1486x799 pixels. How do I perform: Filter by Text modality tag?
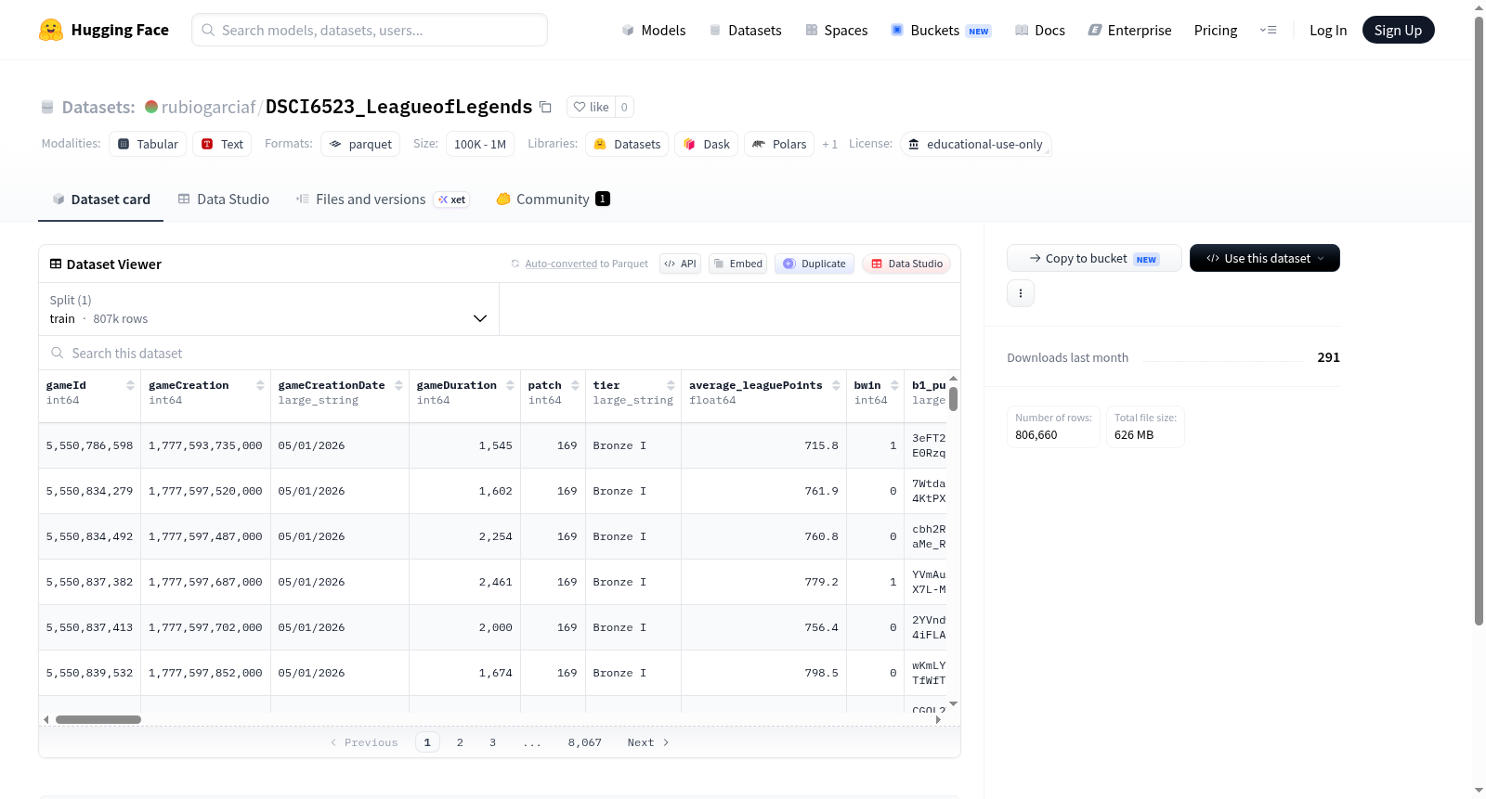tap(222, 144)
